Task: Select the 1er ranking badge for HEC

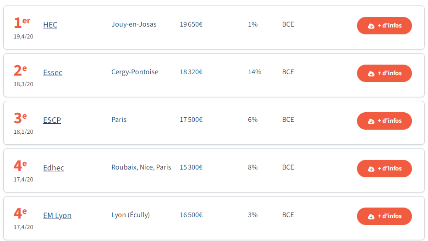Action: point(22,22)
